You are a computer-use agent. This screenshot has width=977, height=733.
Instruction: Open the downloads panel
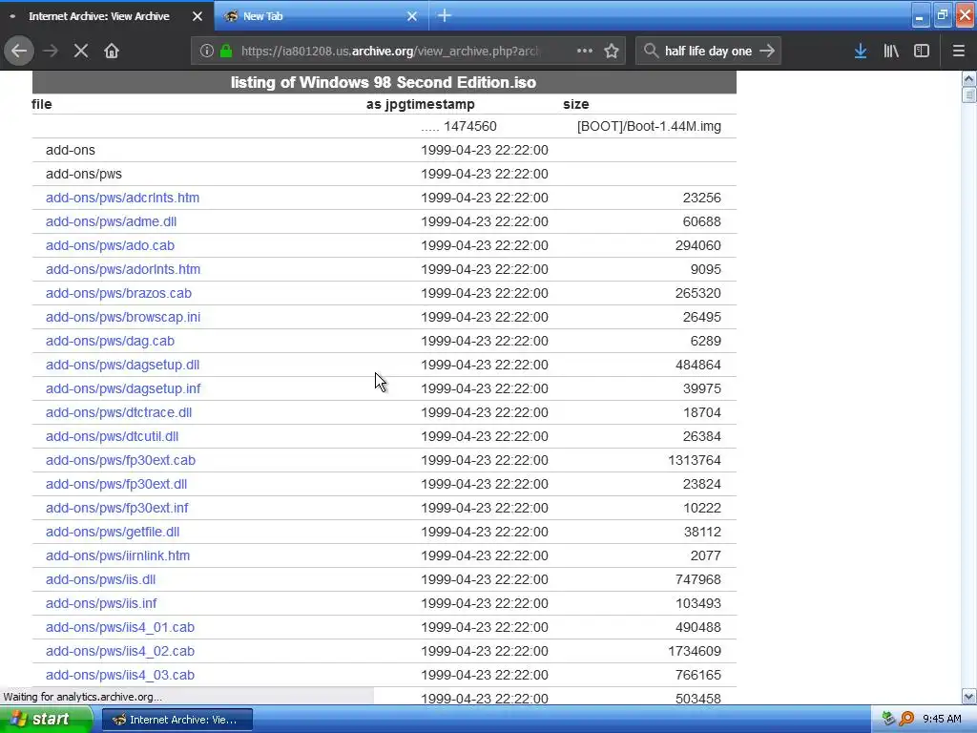[861, 52]
